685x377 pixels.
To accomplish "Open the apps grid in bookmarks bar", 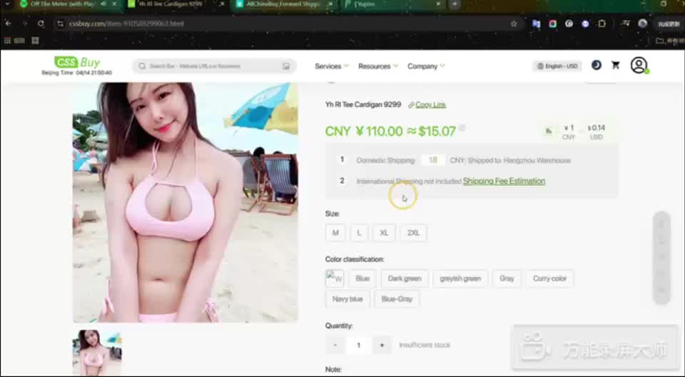I will point(7,41).
